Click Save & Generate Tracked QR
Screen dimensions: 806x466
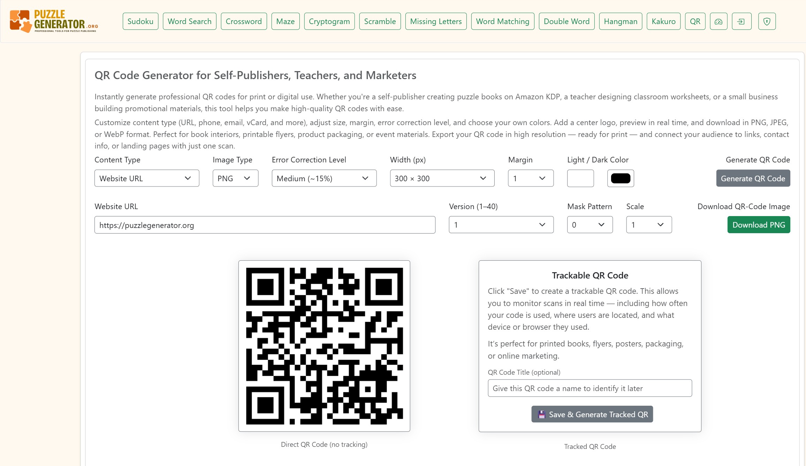[592, 414]
